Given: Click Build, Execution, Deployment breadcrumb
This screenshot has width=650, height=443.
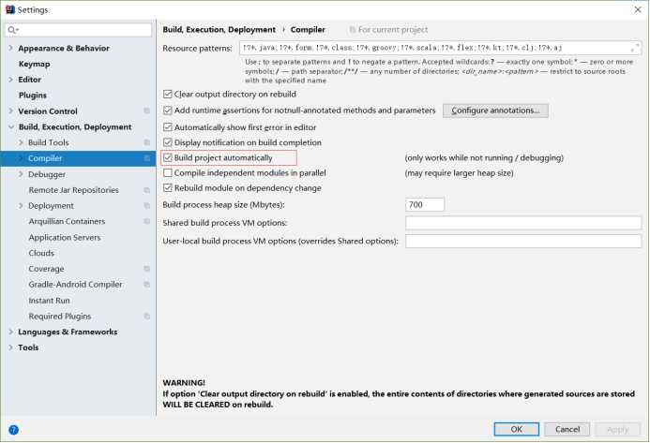Looking at the screenshot, I should (x=219, y=30).
